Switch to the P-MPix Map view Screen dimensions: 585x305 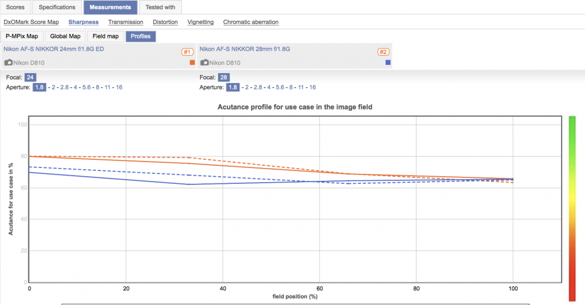22,36
